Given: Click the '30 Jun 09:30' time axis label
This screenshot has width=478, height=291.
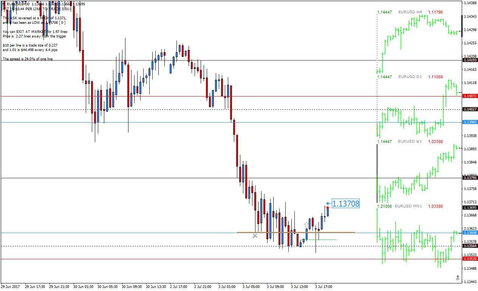Looking at the screenshot, I should tap(131, 287).
